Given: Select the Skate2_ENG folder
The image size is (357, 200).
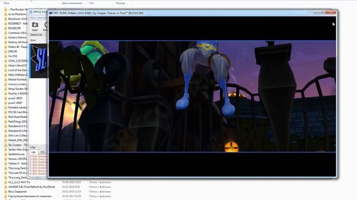Looking at the screenshot, I should (x=17, y=140).
